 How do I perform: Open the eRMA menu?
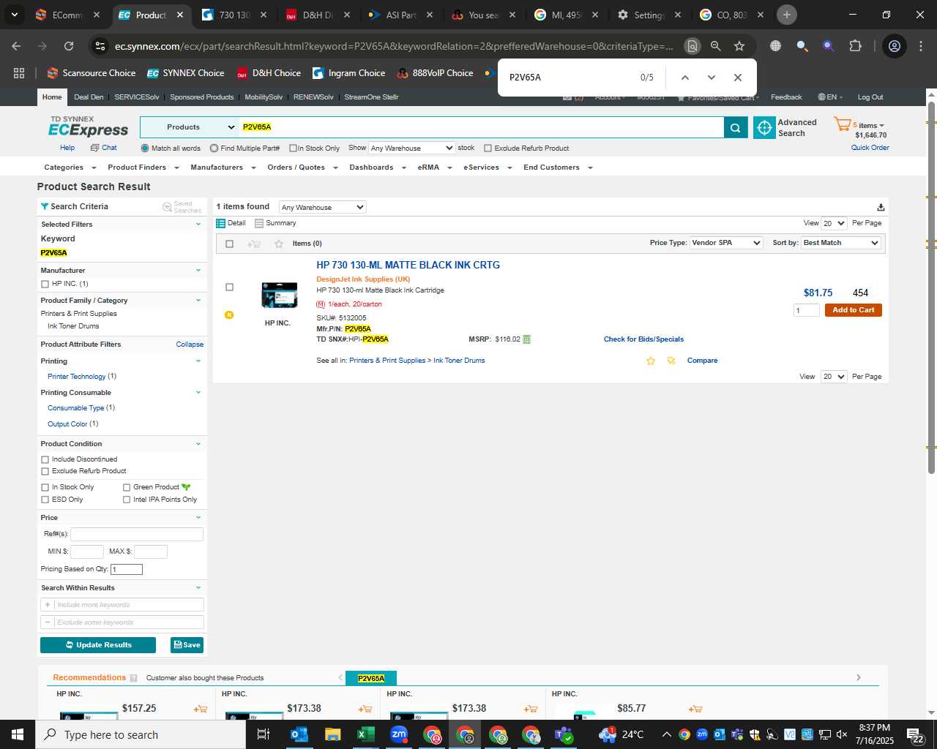(435, 168)
